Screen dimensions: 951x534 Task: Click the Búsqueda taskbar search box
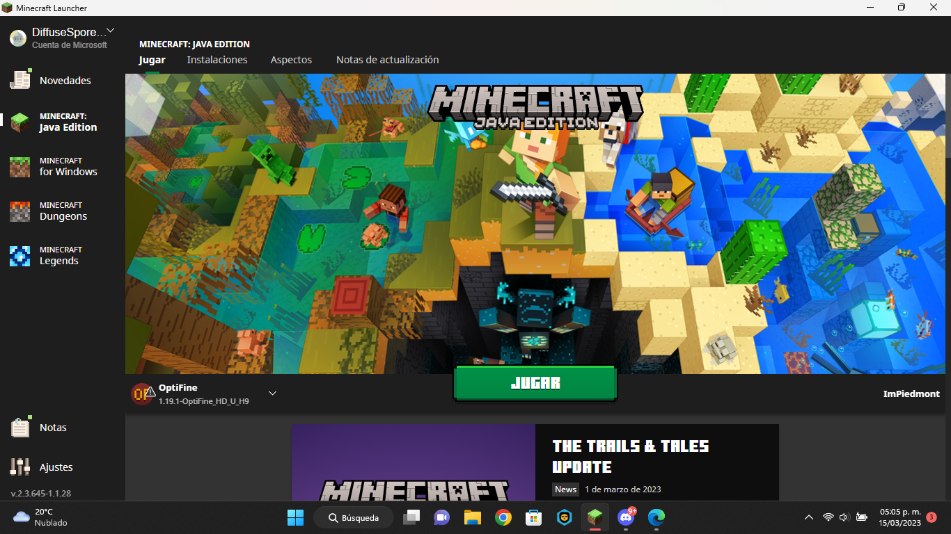354,517
